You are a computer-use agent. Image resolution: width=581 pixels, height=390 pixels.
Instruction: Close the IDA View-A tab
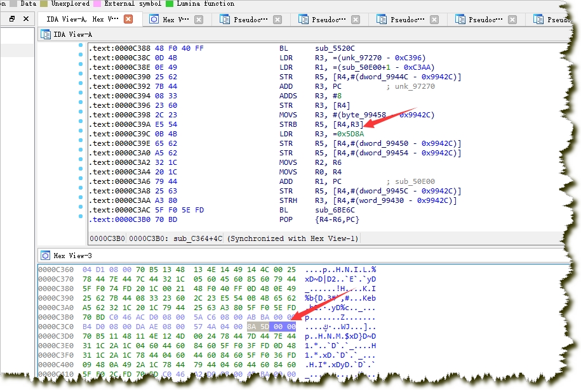click(128, 19)
